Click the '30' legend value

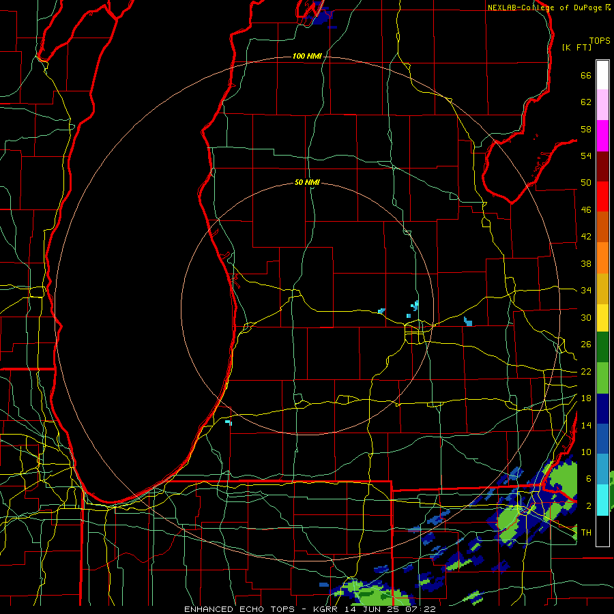(x=586, y=317)
